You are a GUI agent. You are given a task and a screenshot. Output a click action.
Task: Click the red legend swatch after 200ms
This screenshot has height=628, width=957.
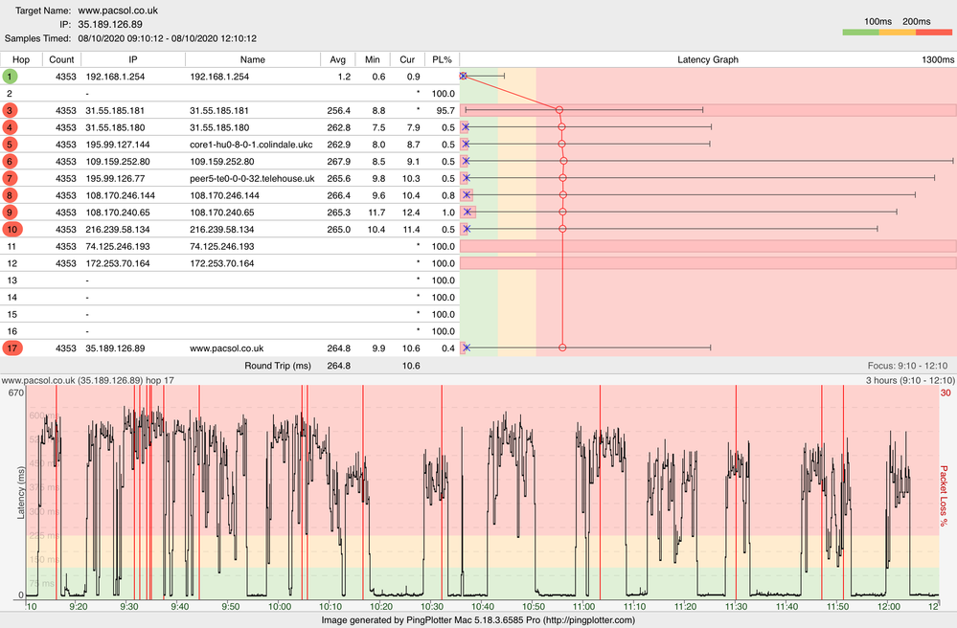pos(934,34)
